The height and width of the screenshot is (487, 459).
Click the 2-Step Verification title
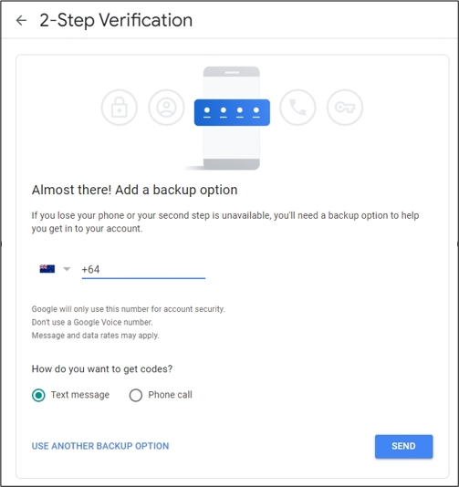[x=116, y=20]
